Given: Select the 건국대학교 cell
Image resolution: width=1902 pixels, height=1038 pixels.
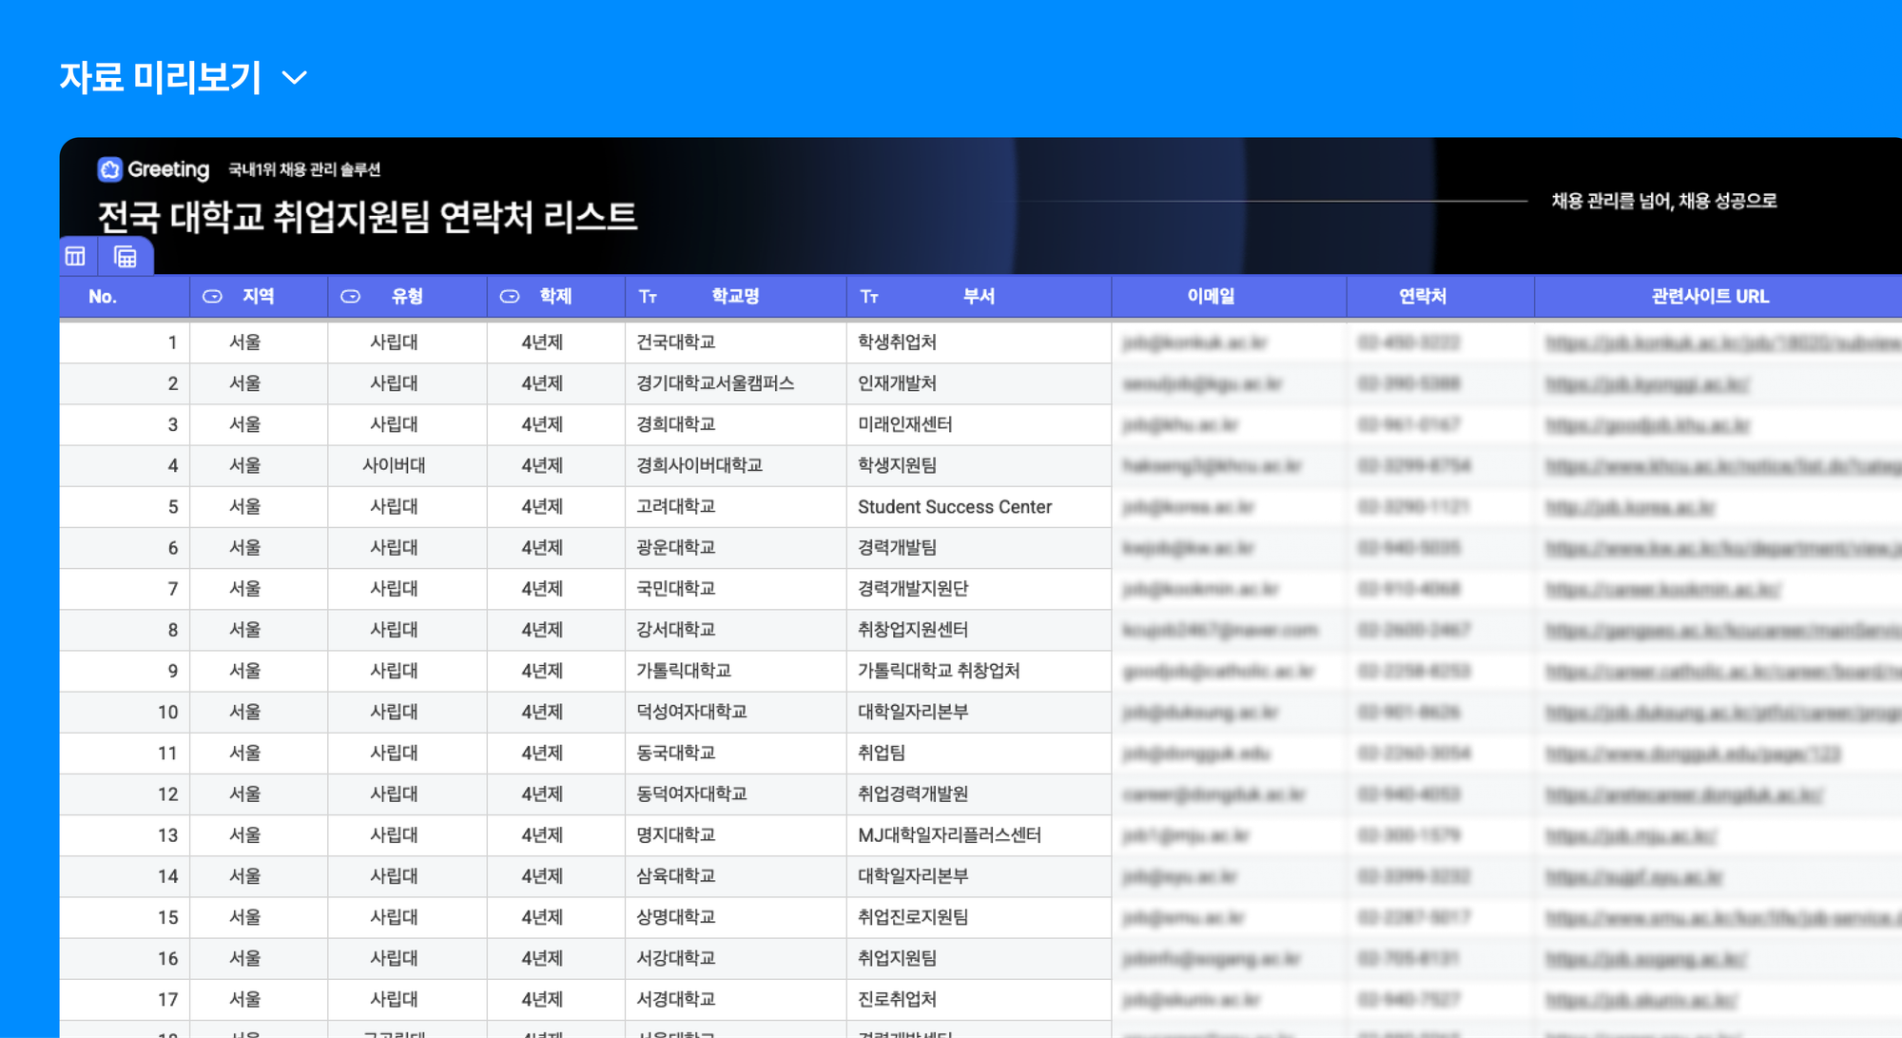Looking at the screenshot, I should pyautogui.click(x=676, y=343).
